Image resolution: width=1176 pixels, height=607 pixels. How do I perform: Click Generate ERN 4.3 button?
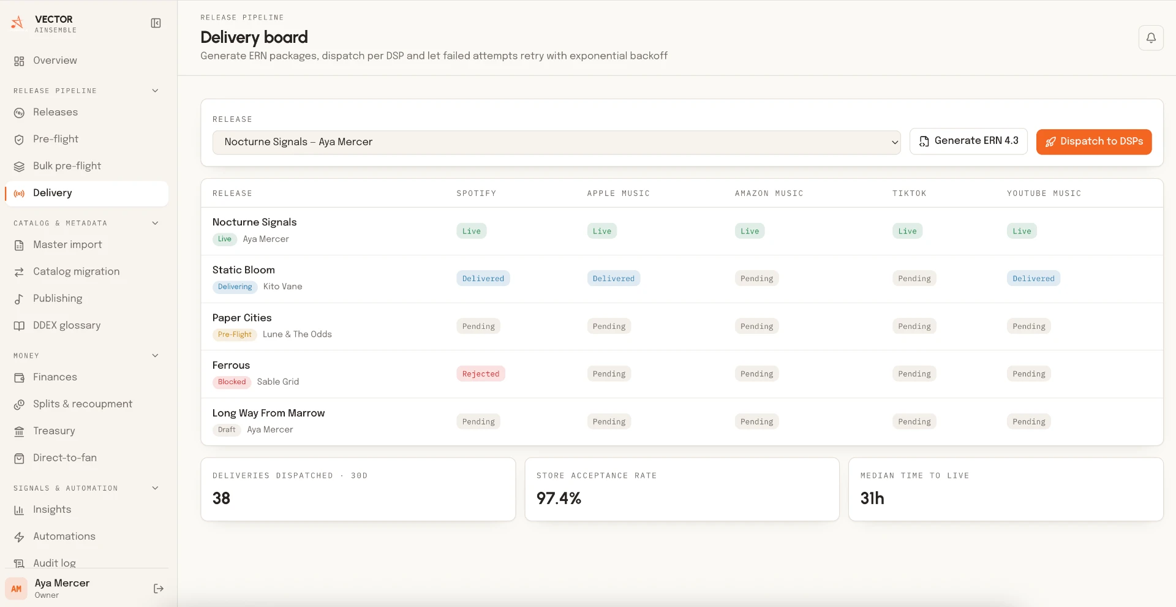(968, 141)
